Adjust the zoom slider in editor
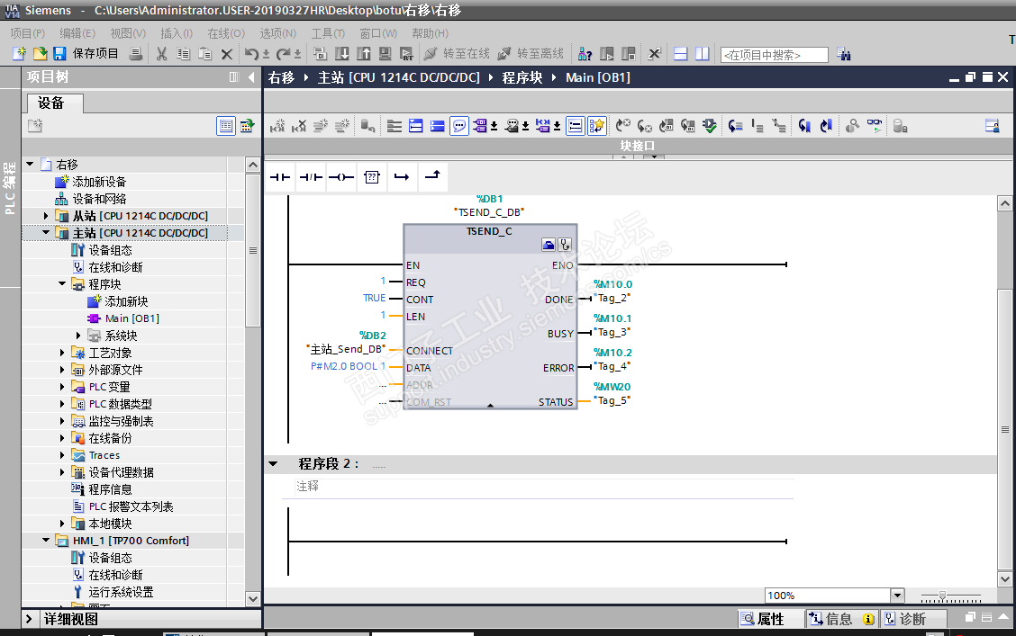The width and height of the screenshot is (1016, 636). click(x=943, y=596)
